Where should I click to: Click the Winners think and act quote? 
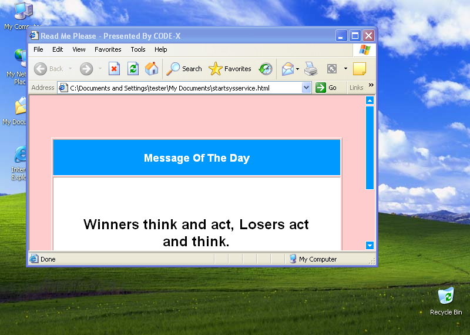click(x=196, y=233)
